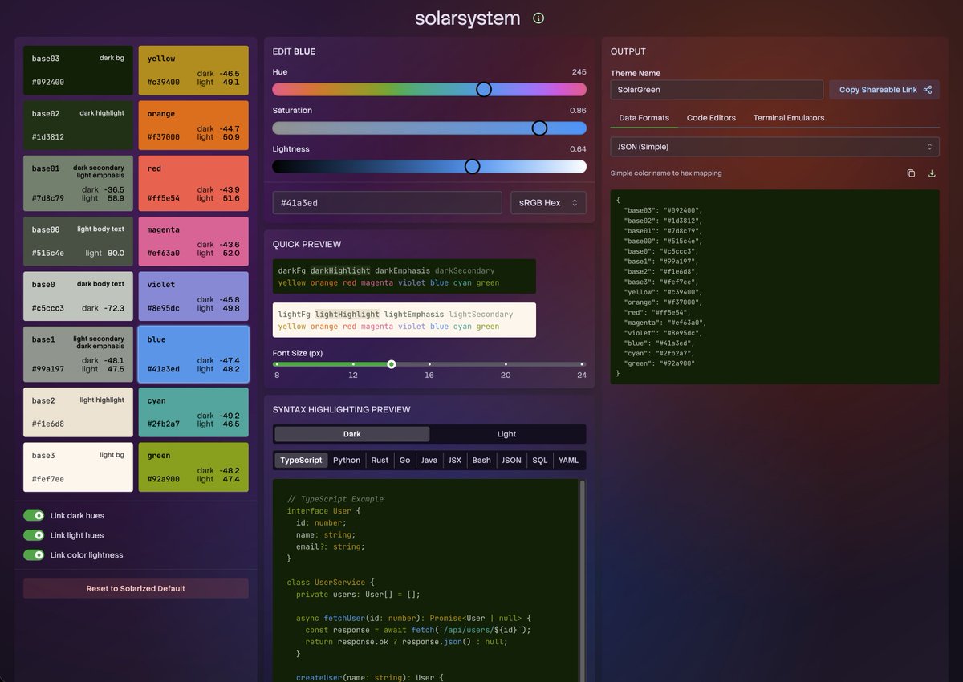
Task: Select the magenta color swatch
Action: 193,242
